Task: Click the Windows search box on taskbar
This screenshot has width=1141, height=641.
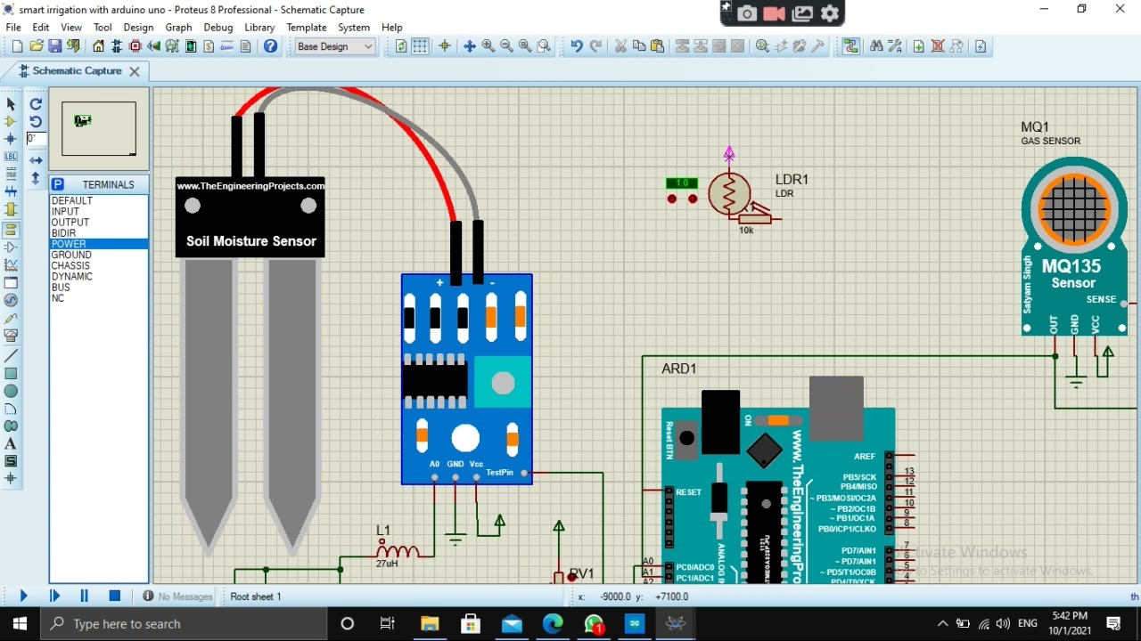Action: (184, 624)
